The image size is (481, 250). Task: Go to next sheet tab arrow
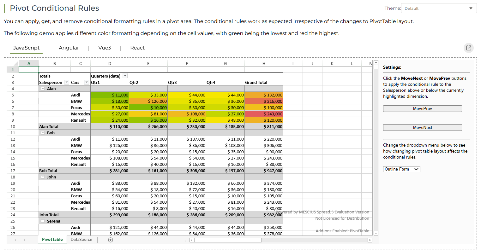coord(24,240)
